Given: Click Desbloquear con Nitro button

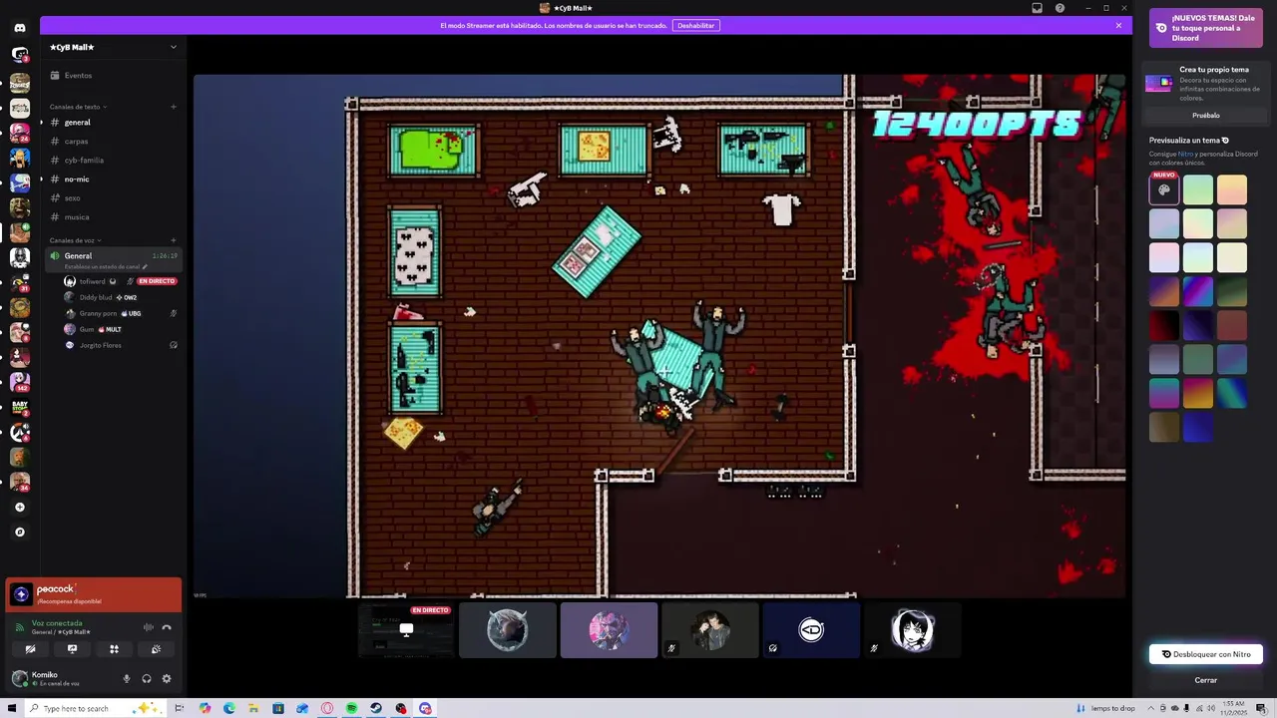Looking at the screenshot, I should [1205, 654].
